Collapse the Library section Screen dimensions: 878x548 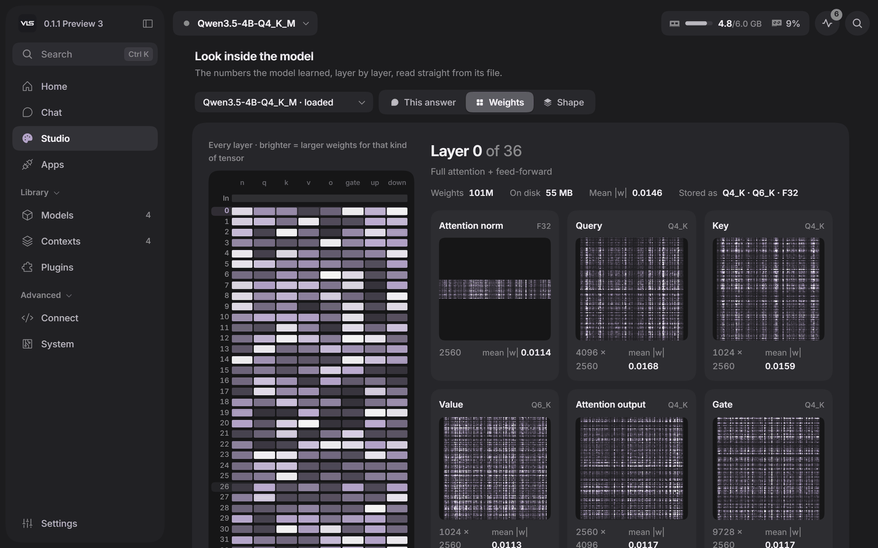[x=40, y=192]
